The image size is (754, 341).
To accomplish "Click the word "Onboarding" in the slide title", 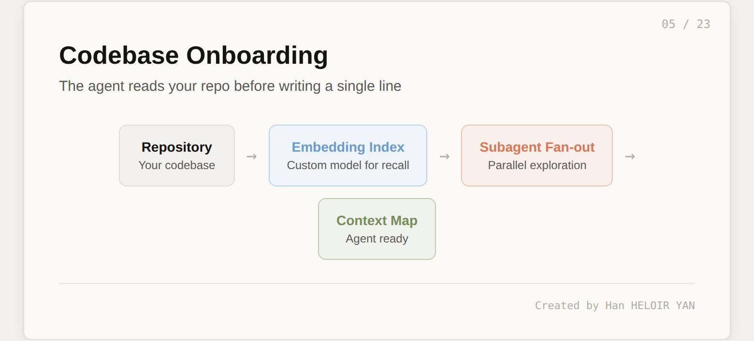I will coord(257,55).
